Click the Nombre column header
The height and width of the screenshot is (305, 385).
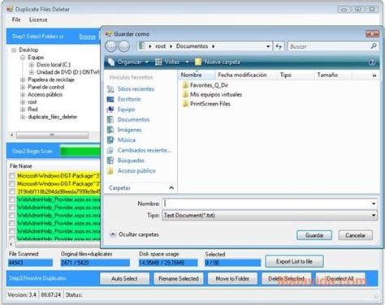tap(197, 75)
